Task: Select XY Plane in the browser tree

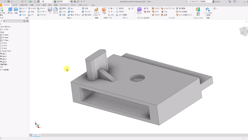Action: pyautogui.click(x=5, y=40)
